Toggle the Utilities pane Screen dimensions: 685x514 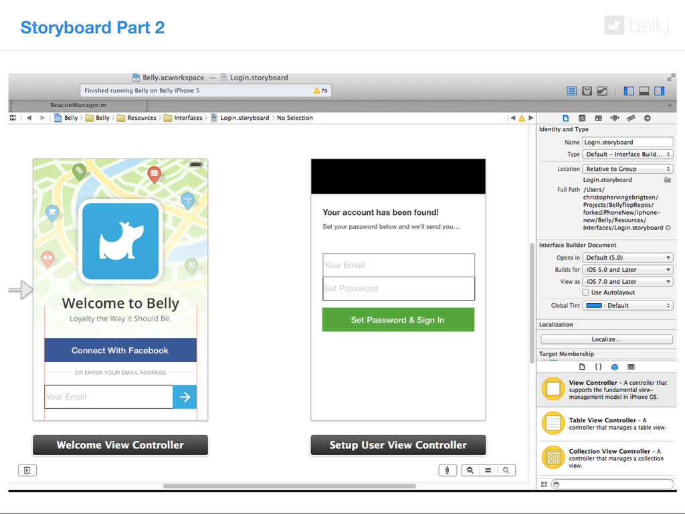tap(659, 91)
